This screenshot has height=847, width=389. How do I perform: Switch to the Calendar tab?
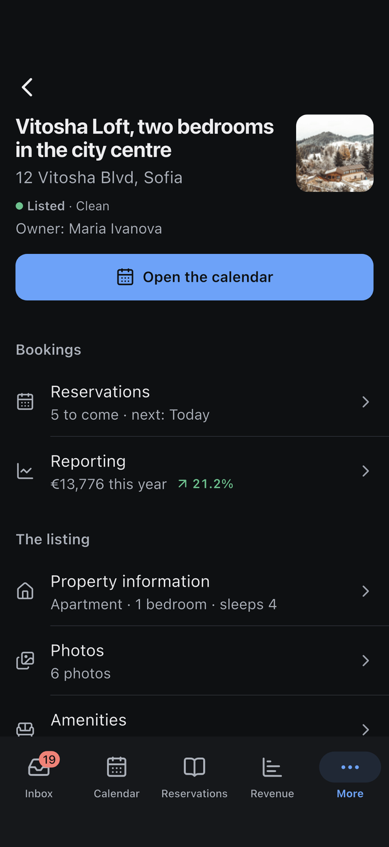coord(117,776)
